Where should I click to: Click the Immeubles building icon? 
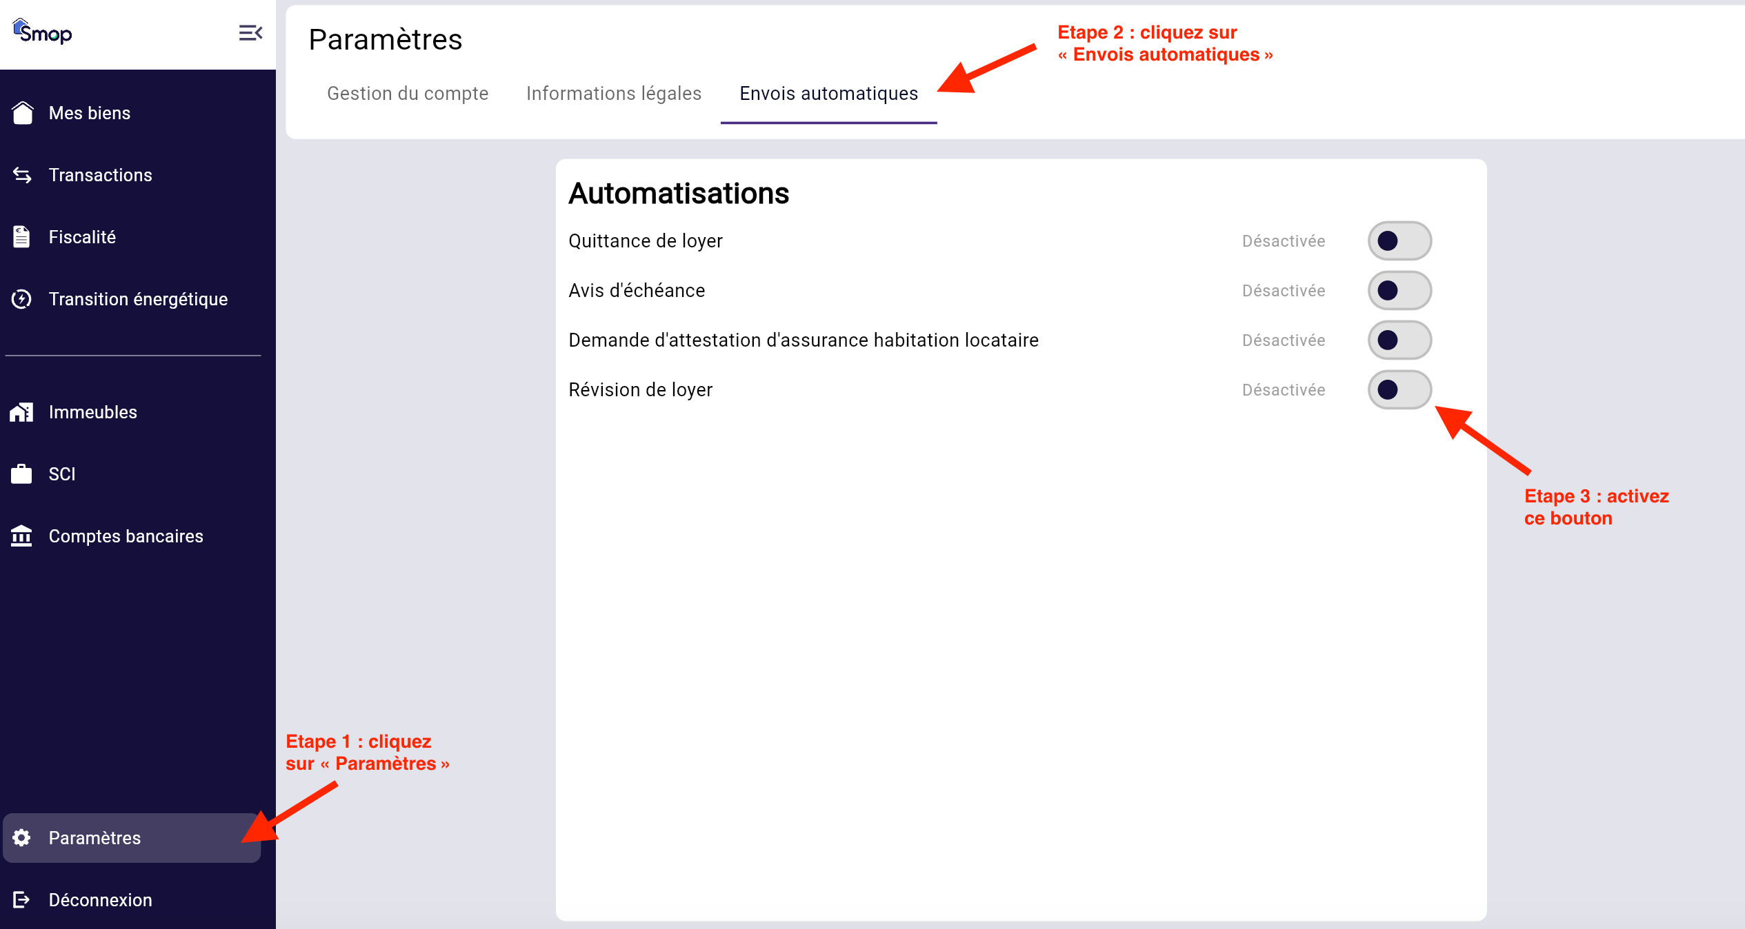click(22, 412)
